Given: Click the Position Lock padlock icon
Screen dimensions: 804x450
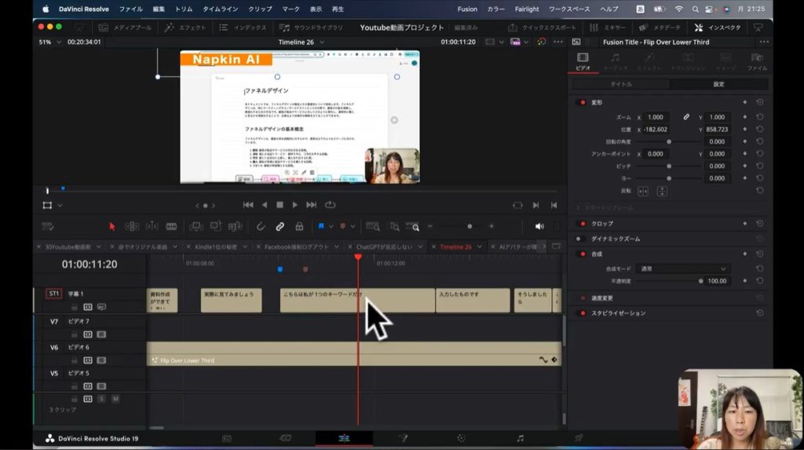Looking at the screenshot, I should click(x=299, y=226).
